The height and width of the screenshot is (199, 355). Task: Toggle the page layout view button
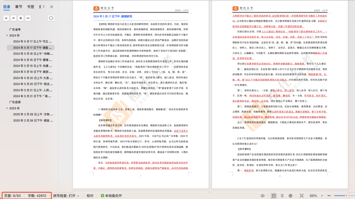tap(273, 196)
